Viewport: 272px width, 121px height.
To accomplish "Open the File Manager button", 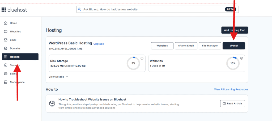I will (x=210, y=46).
